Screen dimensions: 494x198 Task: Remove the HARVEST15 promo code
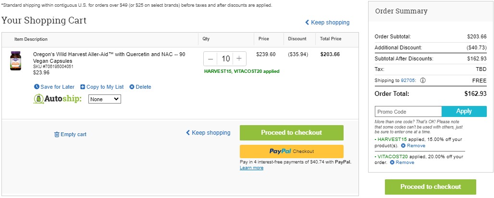(413, 146)
